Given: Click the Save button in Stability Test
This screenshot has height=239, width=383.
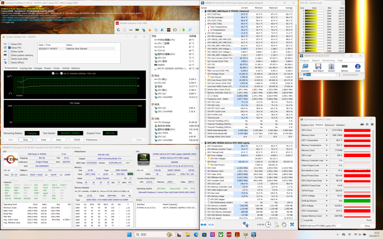Looking at the screenshot, I should coord(59,140).
